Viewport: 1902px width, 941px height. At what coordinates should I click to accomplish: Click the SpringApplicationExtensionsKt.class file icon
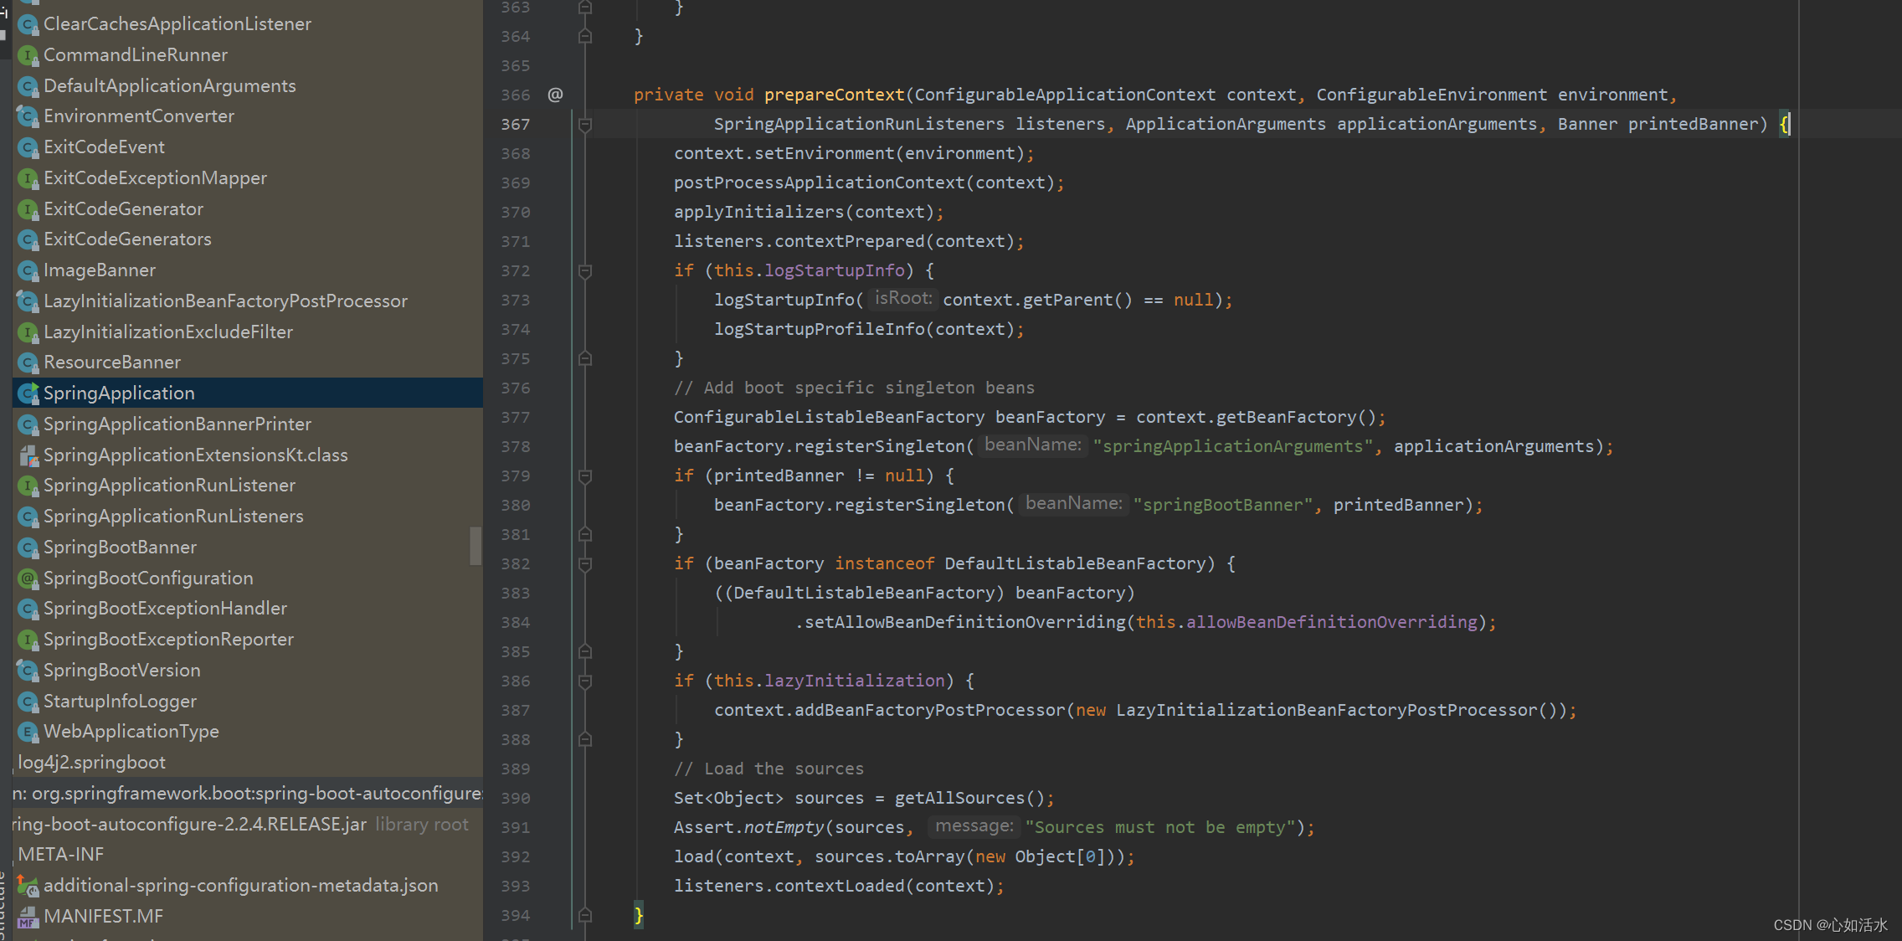[28, 455]
